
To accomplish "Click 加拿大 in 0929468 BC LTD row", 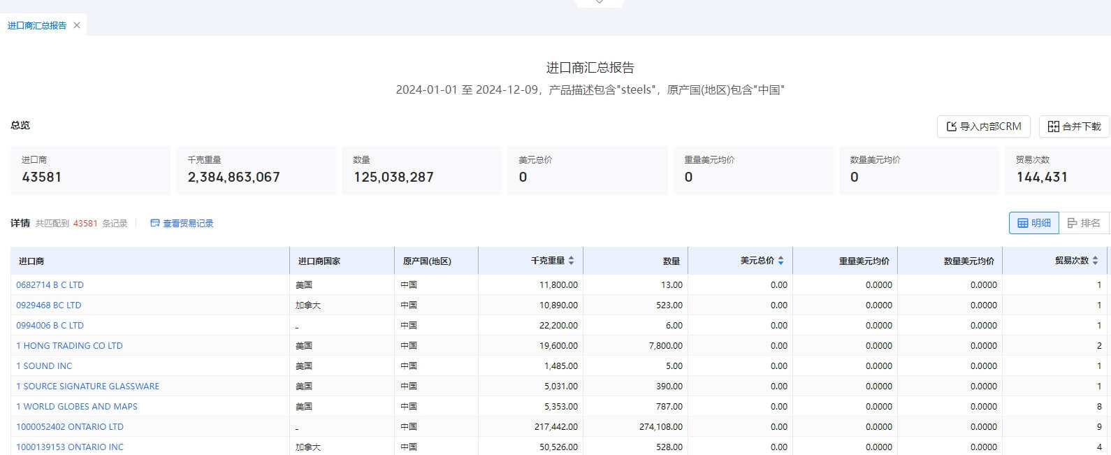I will coord(308,305).
